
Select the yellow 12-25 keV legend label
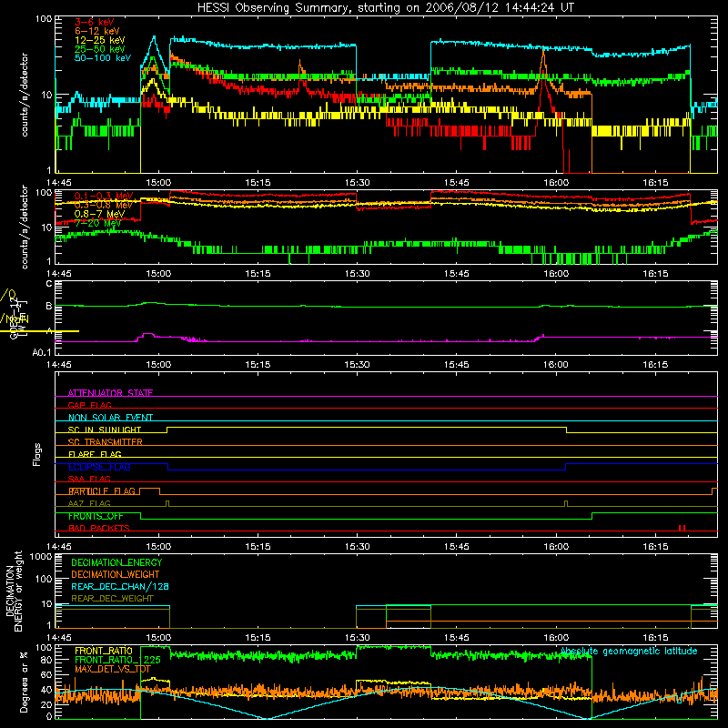tap(100, 40)
